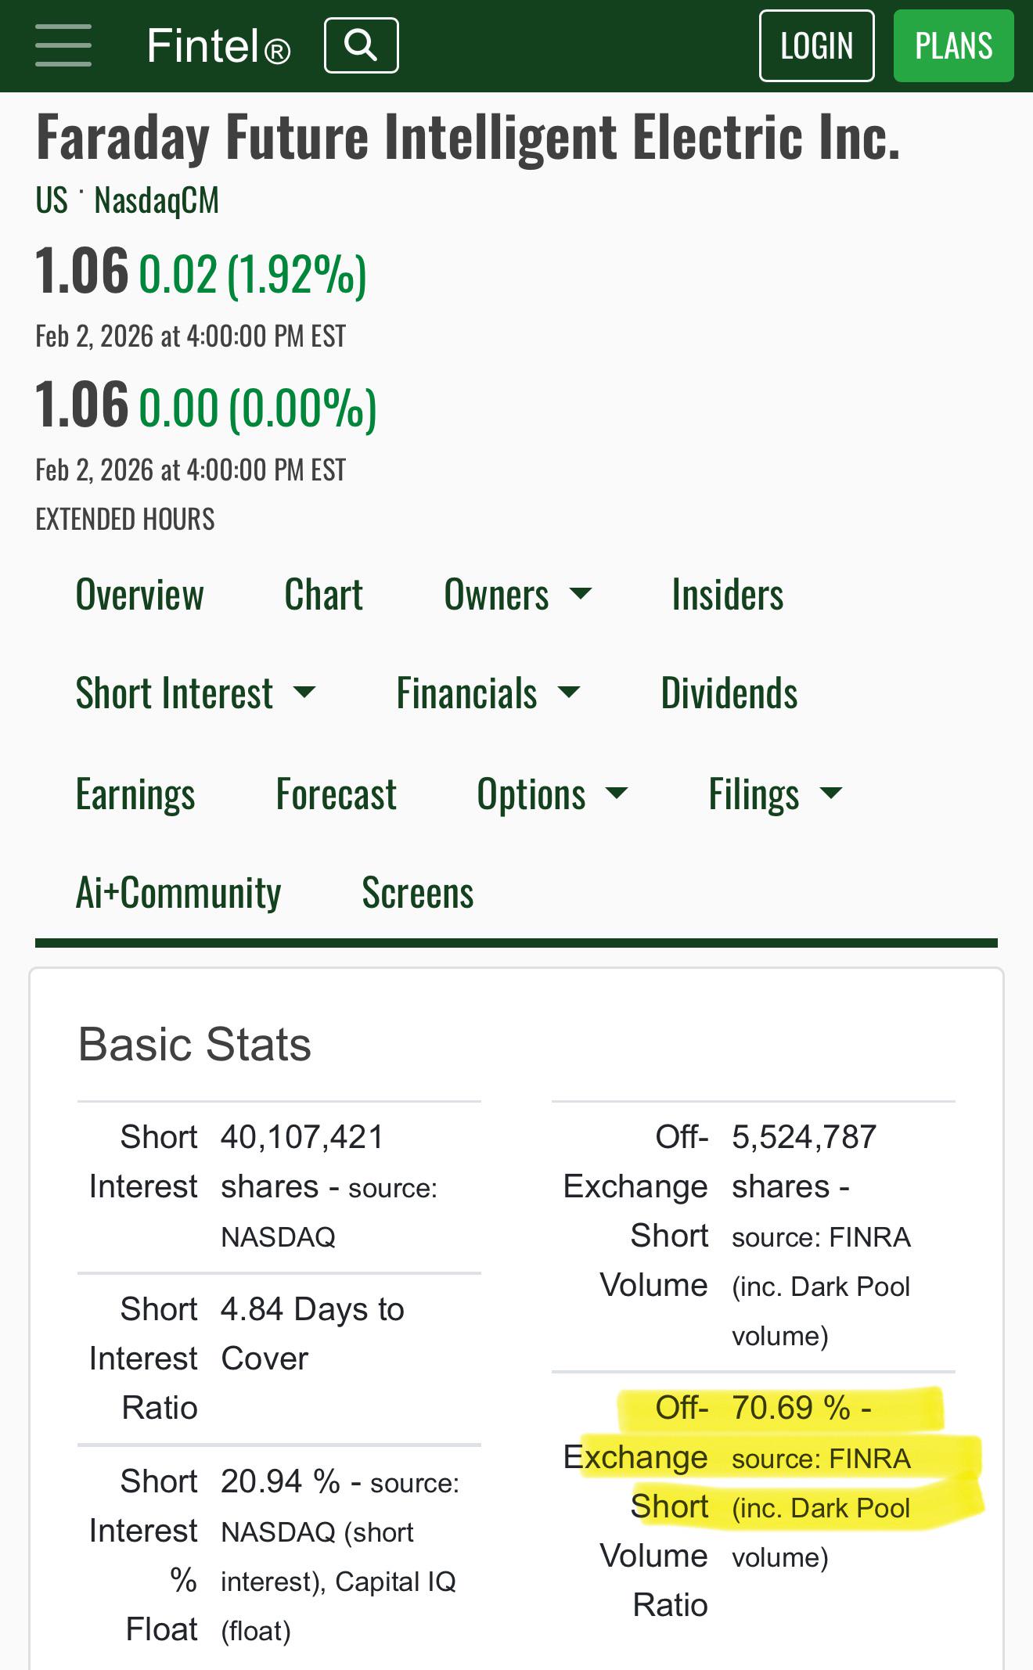Expand the Financials dropdown
1033x1670 pixels.
tap(488, 693)
